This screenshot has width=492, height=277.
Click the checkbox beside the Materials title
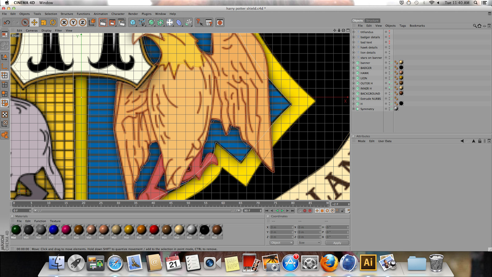click(x=13, y=216)
